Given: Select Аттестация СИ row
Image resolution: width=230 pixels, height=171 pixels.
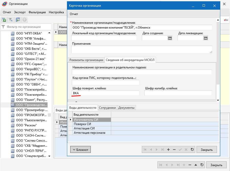Looking at the screenshot, I should [92, 128].
